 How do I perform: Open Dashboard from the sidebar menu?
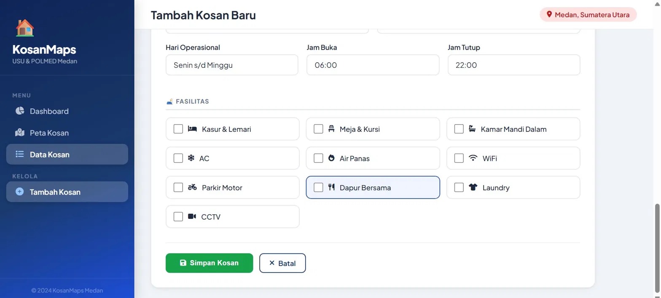(x=67, y=111)
